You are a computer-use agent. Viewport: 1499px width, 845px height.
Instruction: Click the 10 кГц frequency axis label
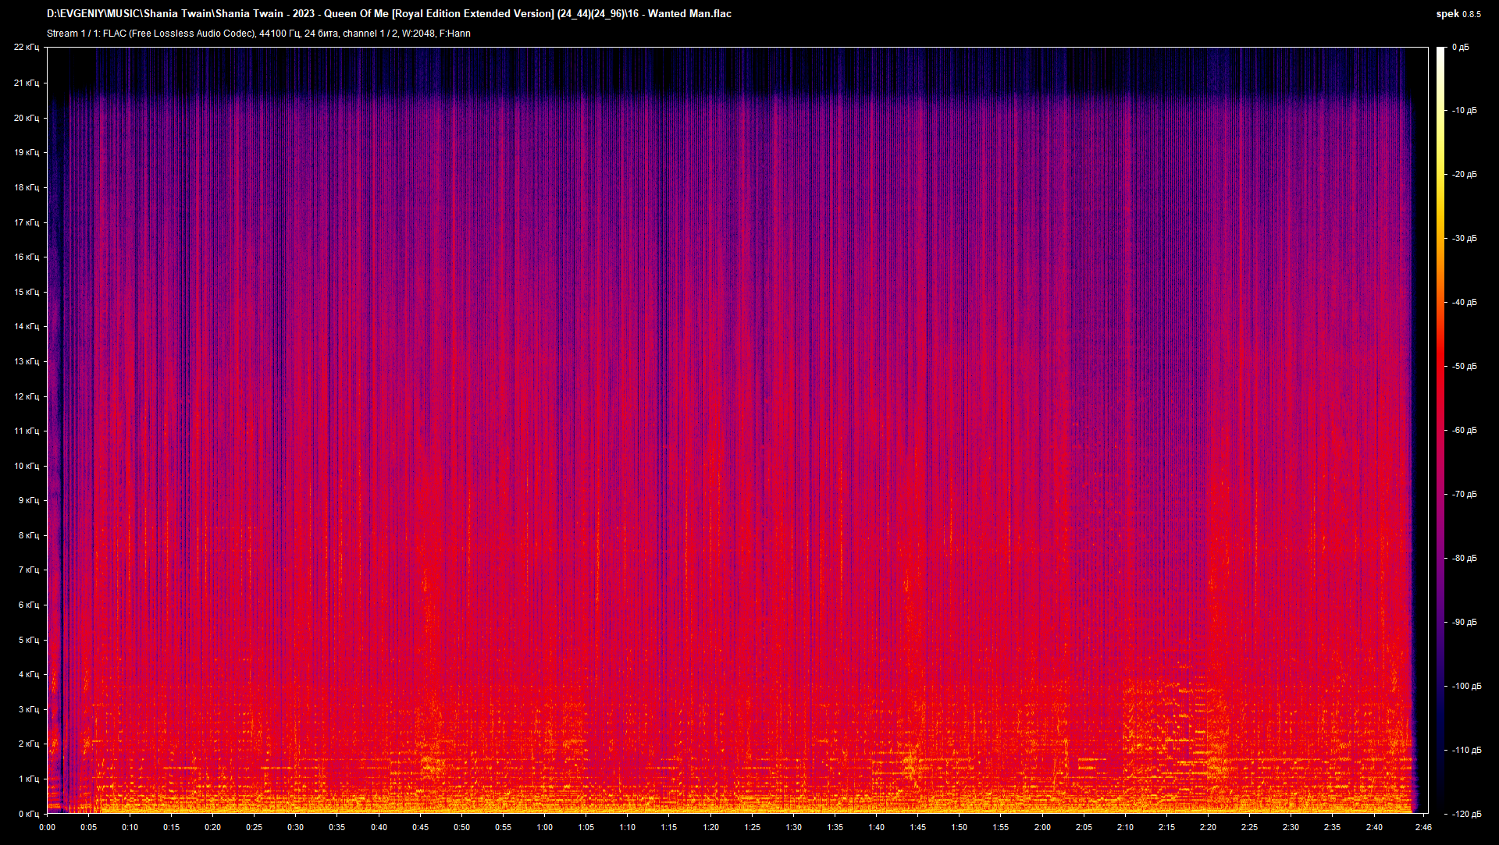pyautogui.click(x=27, y=466)
